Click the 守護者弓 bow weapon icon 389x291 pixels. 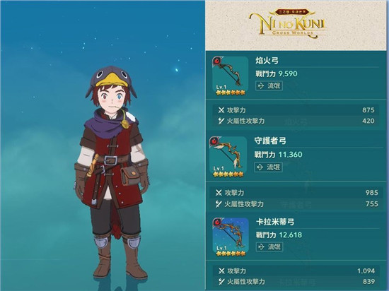(228, 155)
